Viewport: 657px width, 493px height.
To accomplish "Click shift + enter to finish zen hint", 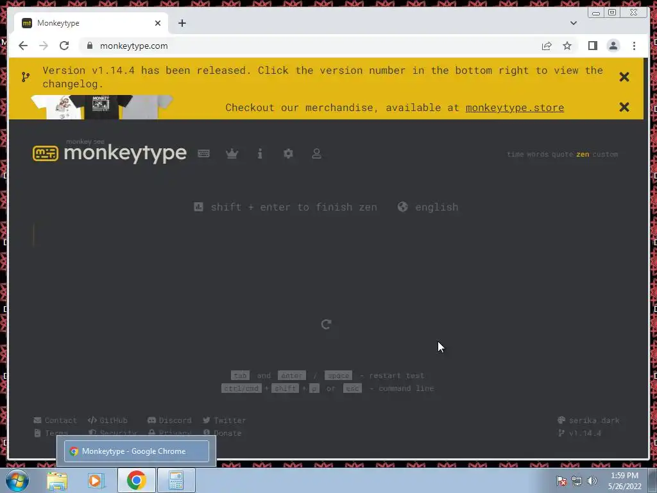I will 286,207.
